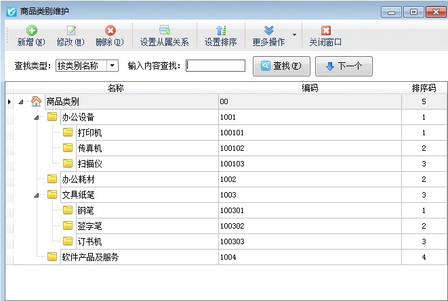Click the 删除(D) delete icon
Image resolution: width=448 pixels, height=301 pixels.
click(110, 30)
